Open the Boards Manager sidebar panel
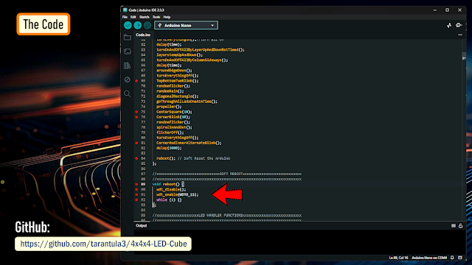 click(x=128, y=52)
